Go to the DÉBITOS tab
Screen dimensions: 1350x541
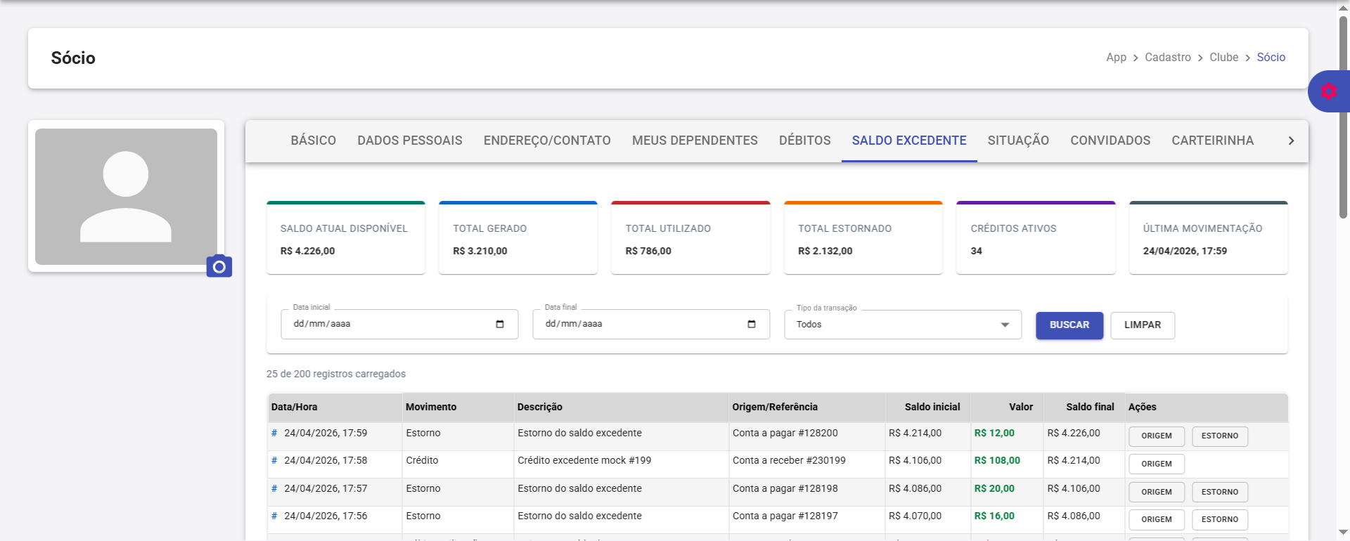[805, 141]
